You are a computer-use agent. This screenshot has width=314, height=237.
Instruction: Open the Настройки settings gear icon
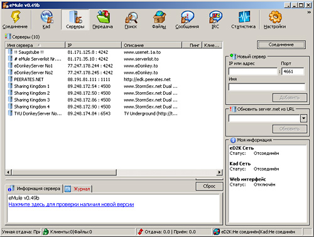pyautogui.click(x=274, y=19)
